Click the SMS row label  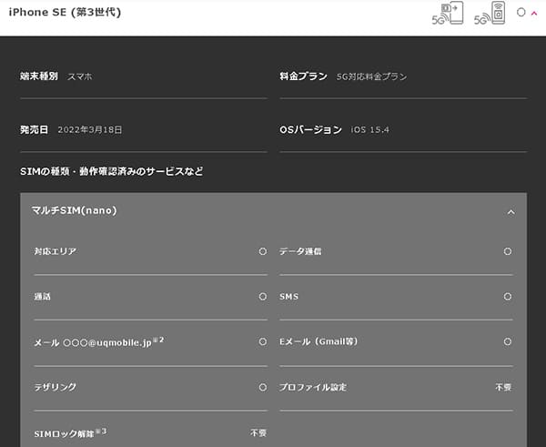[288, 297]
